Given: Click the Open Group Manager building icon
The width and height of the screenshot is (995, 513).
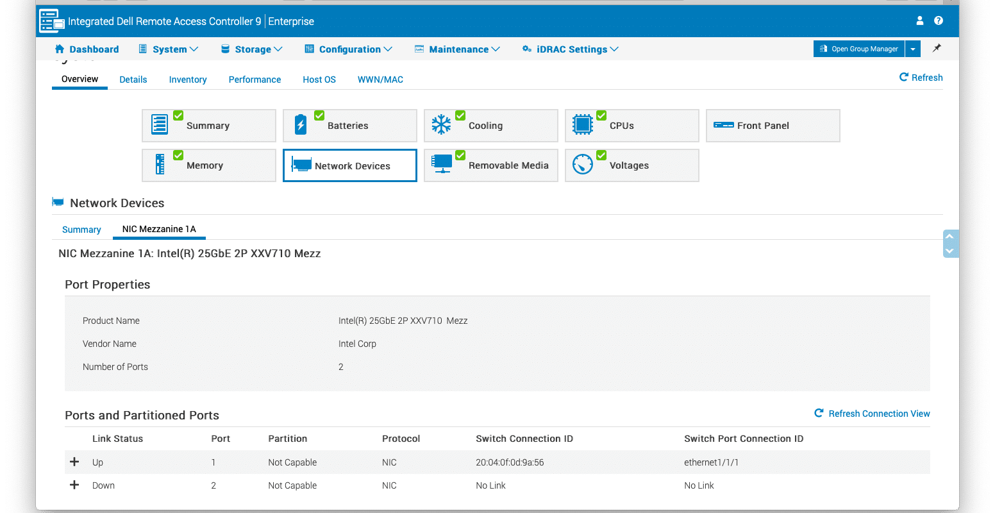Looking at the screenshot, I should (823, 49).
